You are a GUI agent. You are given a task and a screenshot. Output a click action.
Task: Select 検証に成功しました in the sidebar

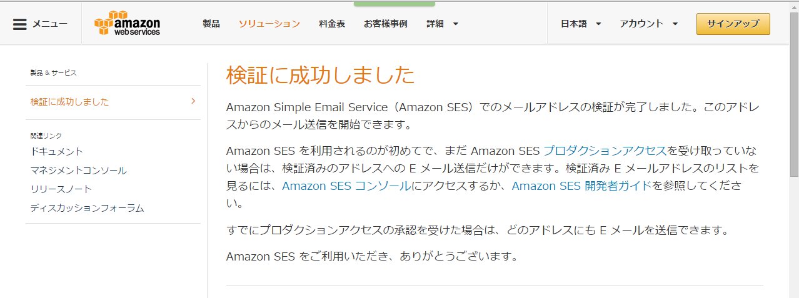click(x=69, y=102)
